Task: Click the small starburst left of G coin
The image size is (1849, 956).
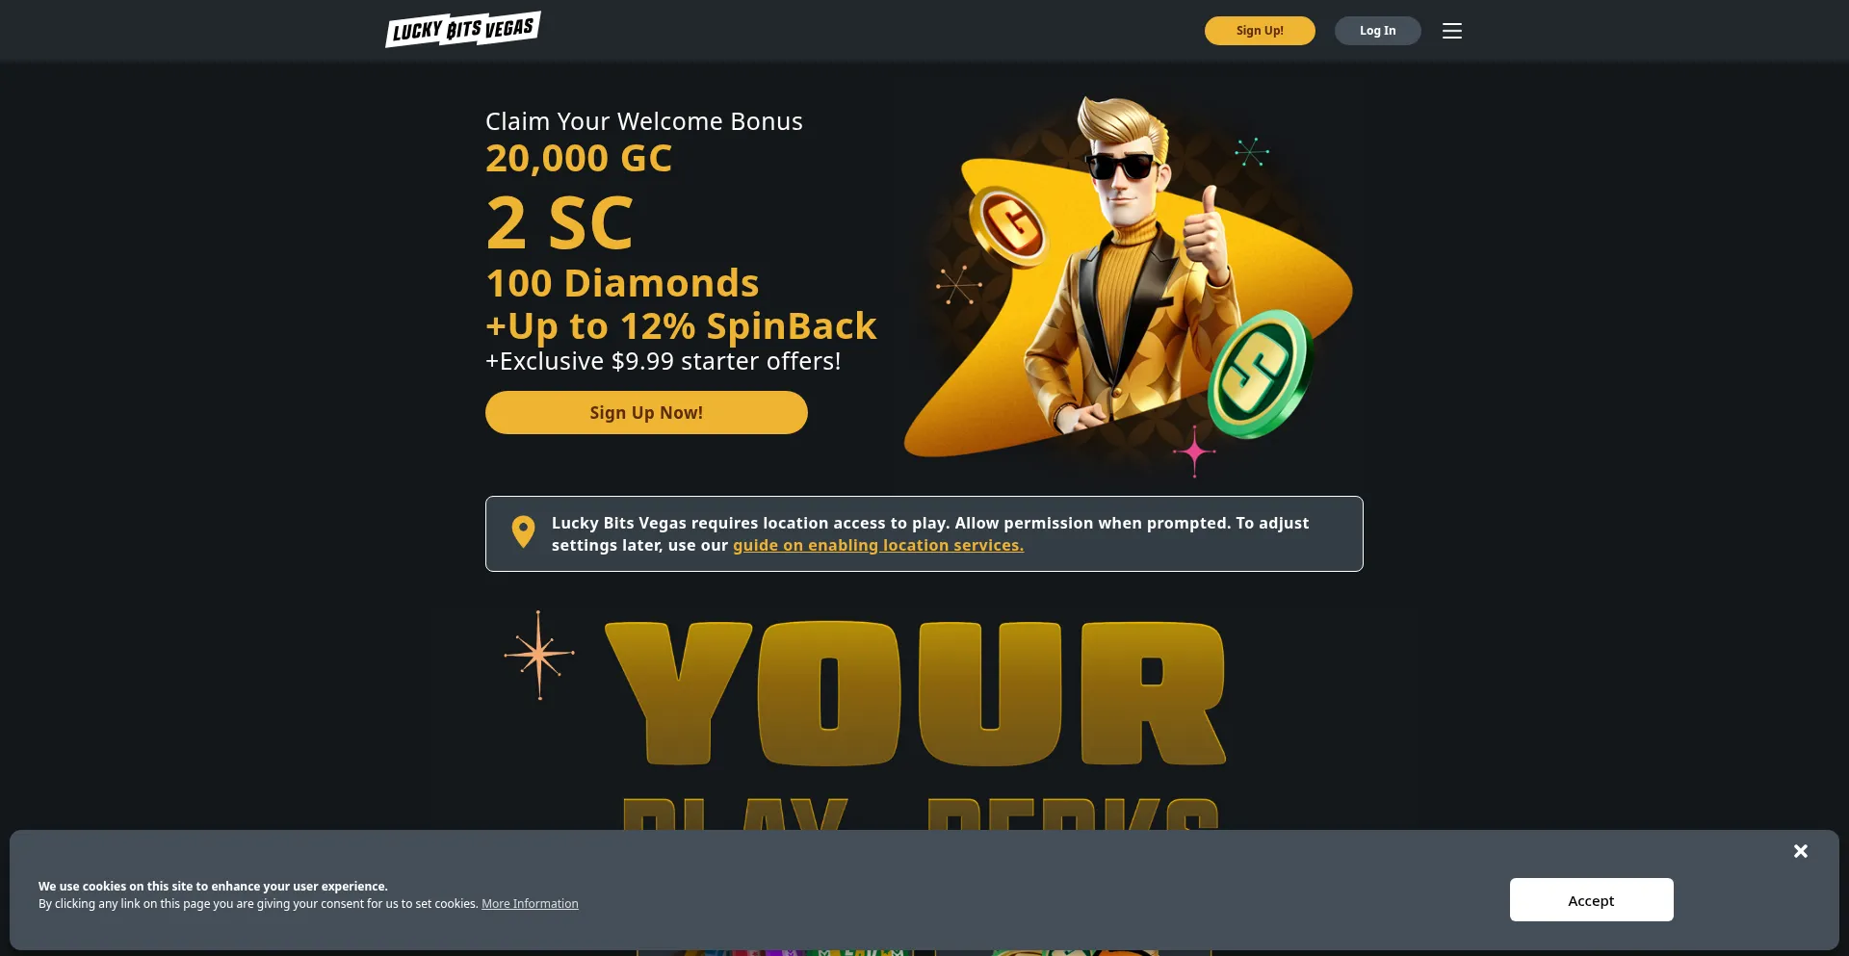Action: pos(958,285)
